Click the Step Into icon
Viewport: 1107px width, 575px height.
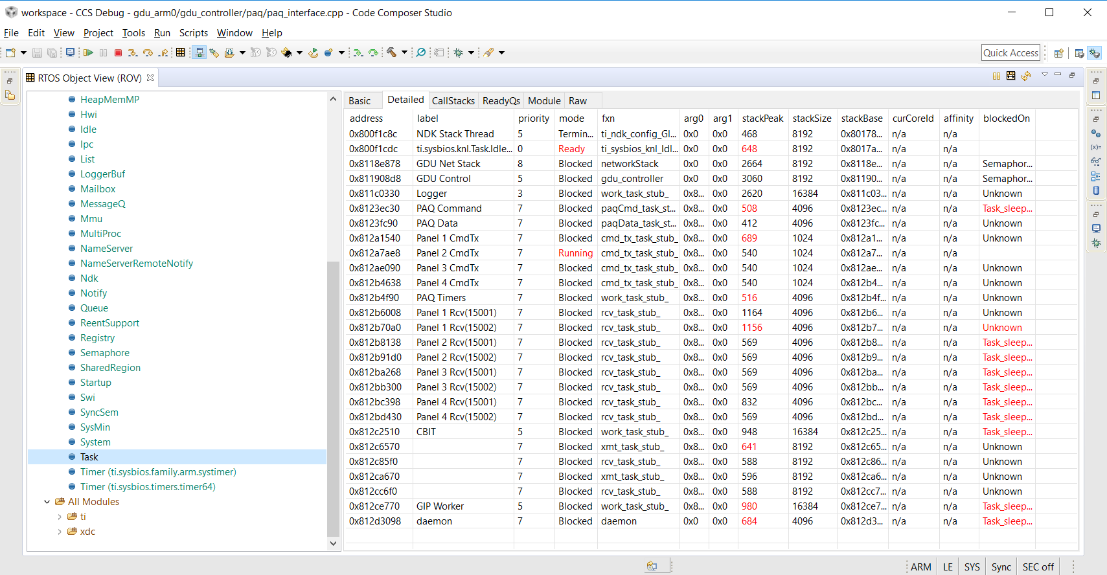pyautogui.click(x=133, y=52)
